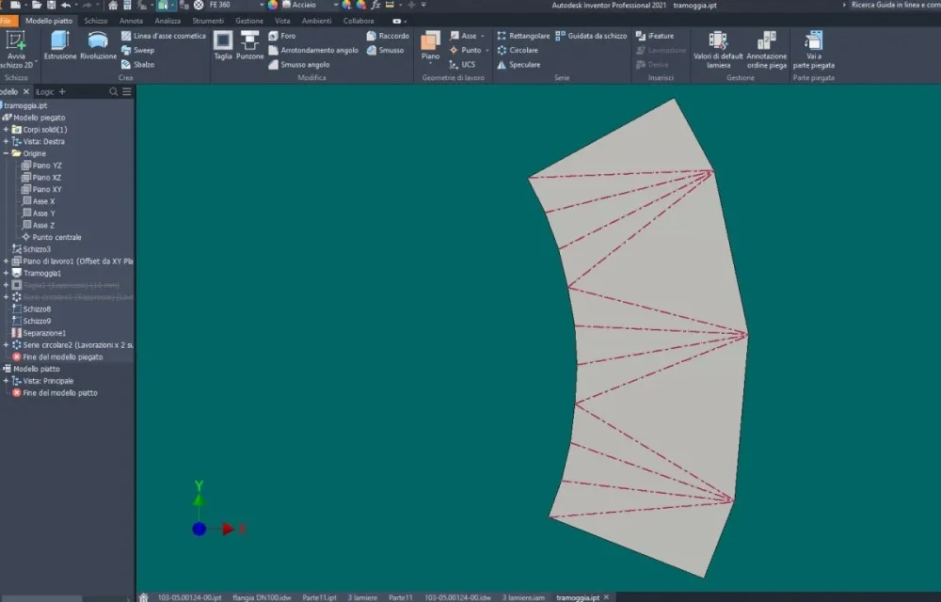Expand the Corpi solidi(1) node

point(6,130)
